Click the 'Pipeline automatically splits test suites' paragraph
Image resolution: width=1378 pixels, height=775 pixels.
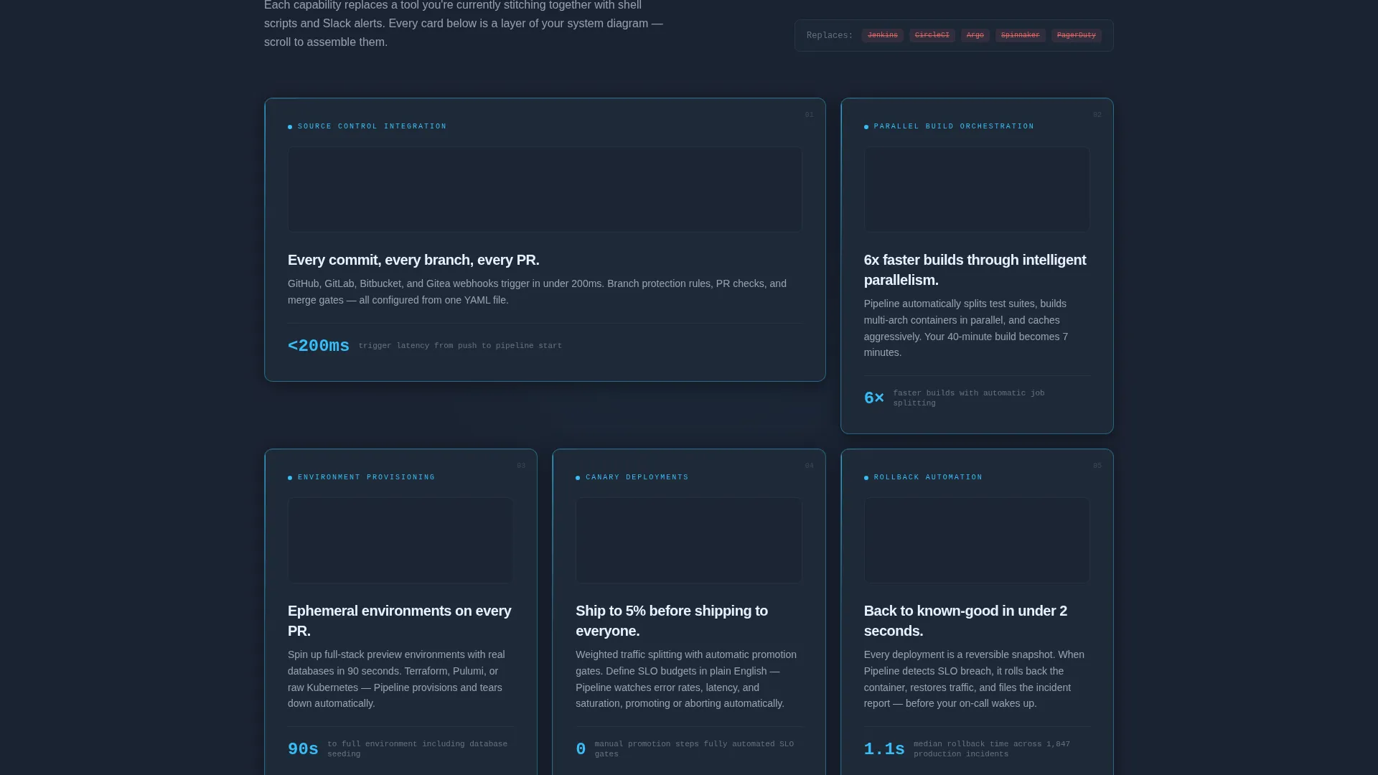[966, 328]
